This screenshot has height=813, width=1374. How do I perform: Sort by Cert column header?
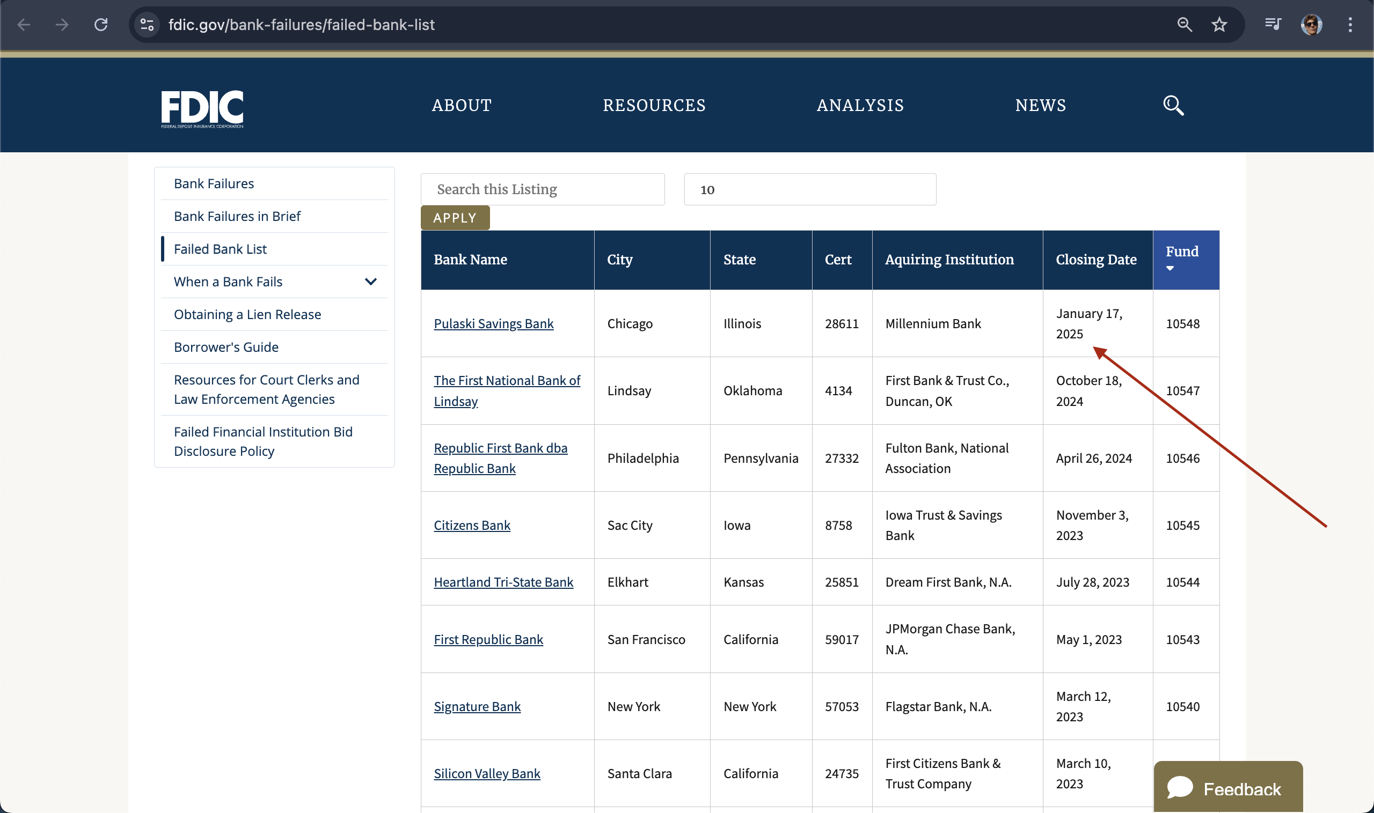tap(838, 260)
